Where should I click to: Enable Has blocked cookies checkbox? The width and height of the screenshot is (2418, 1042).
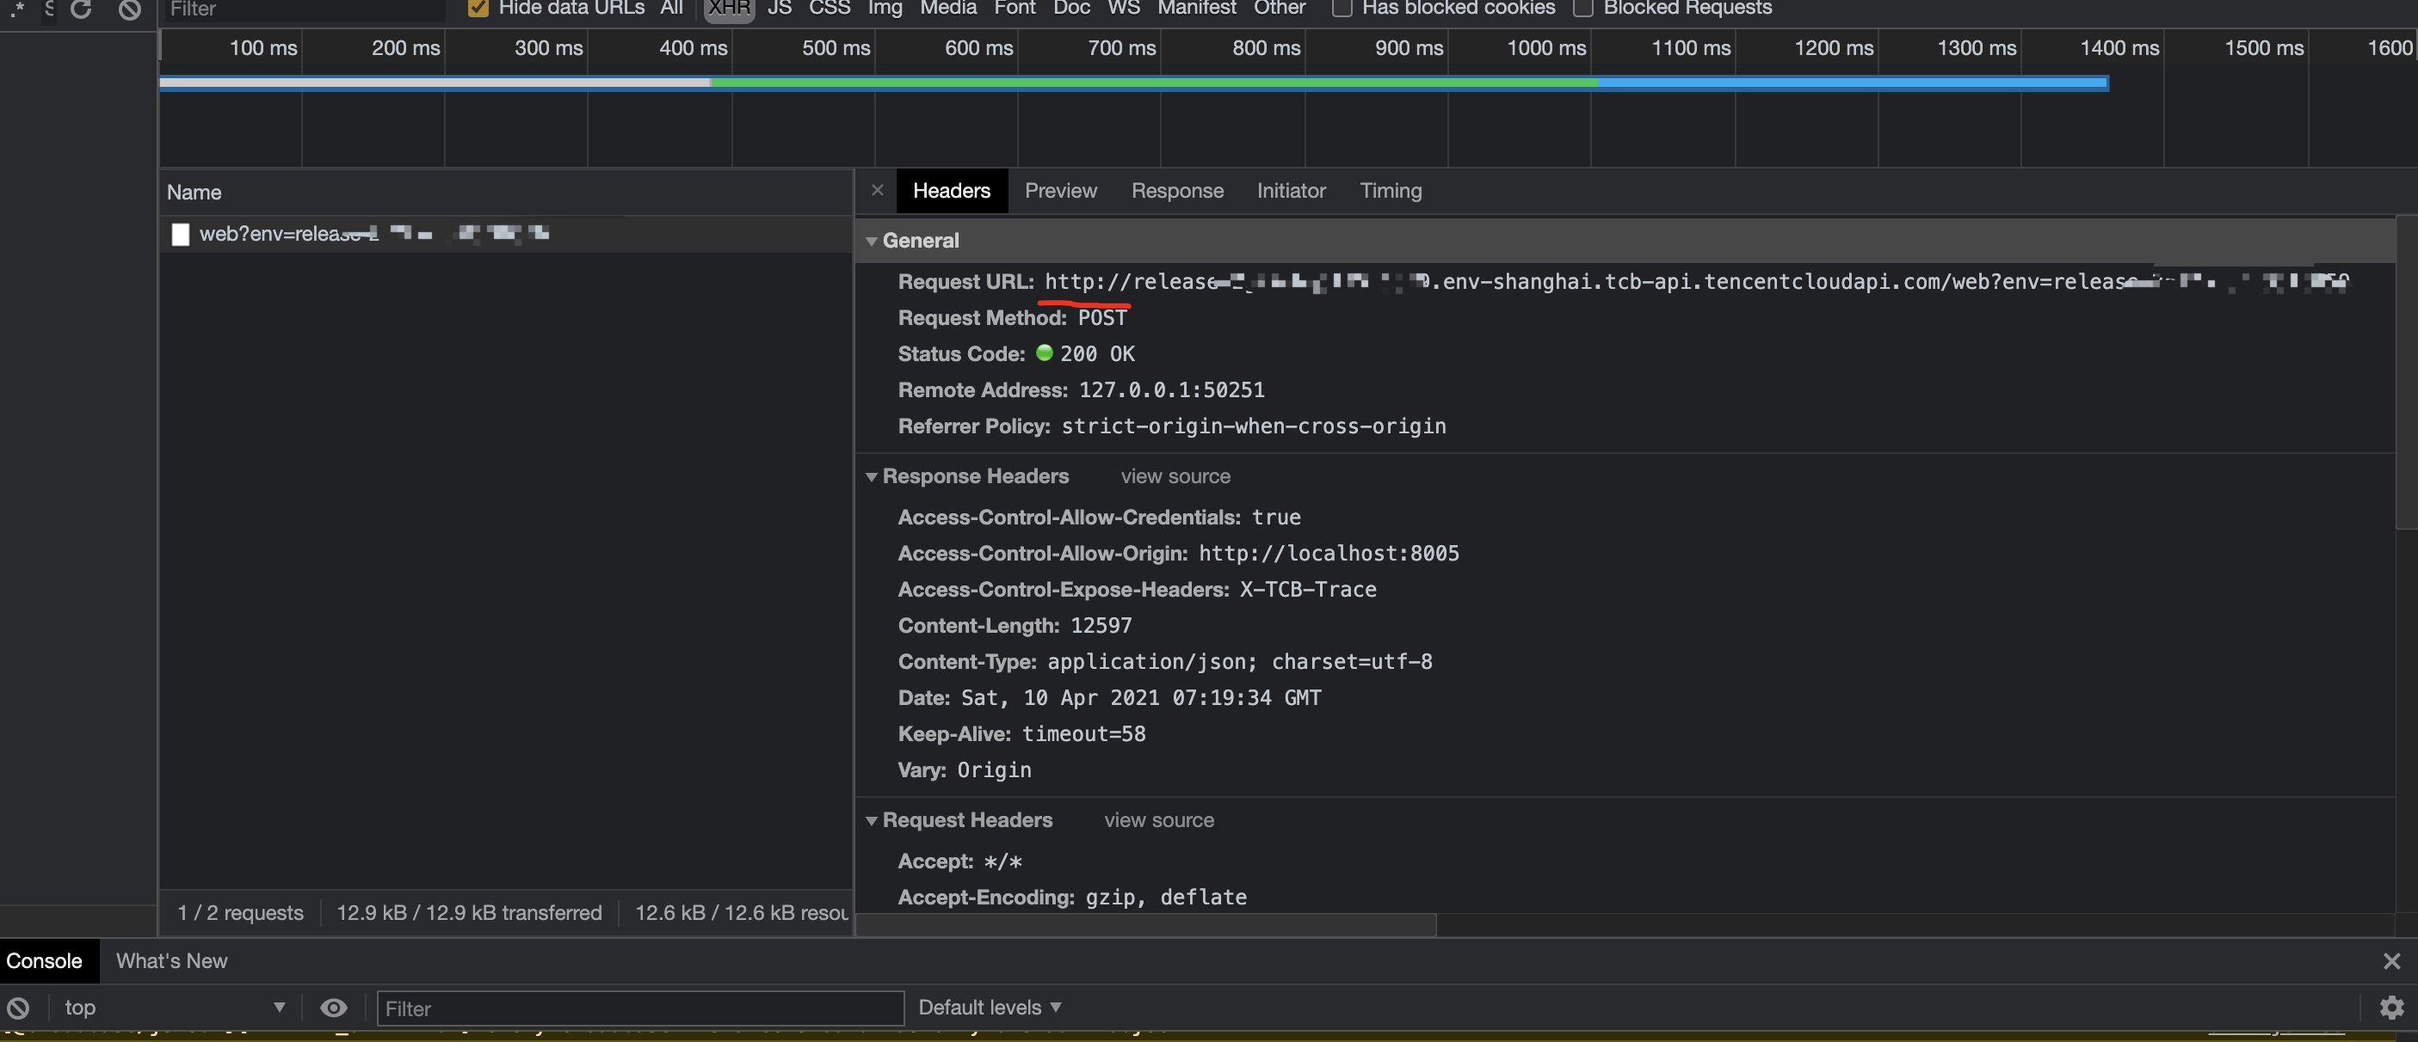tap(1342, 9)
